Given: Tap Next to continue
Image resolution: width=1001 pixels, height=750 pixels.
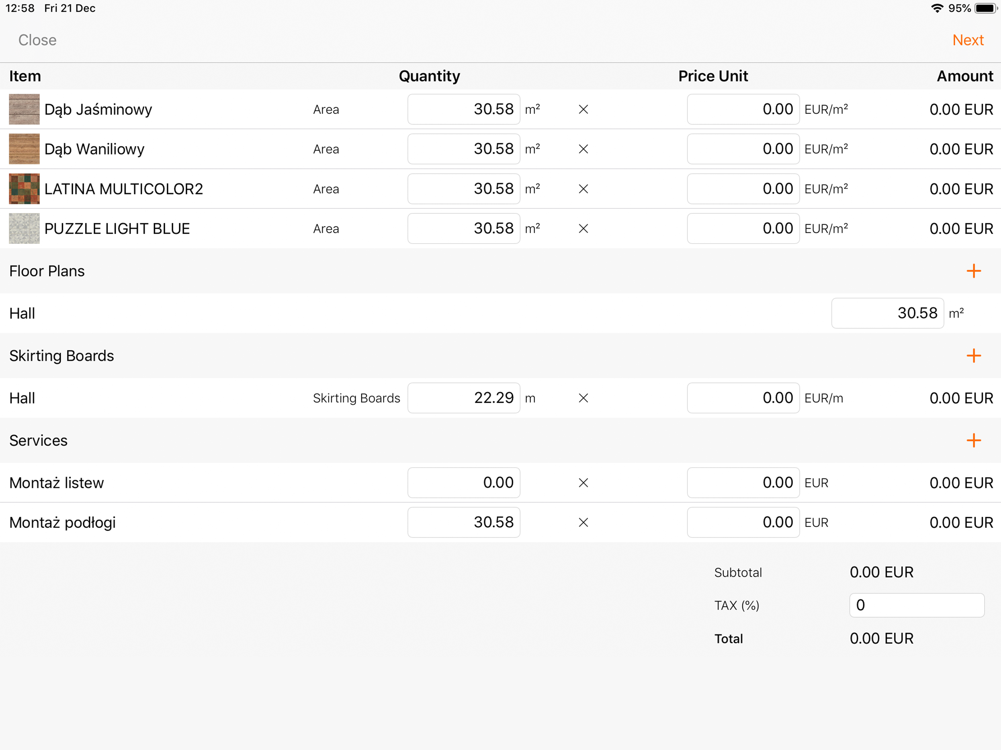Looking at the screenshot, I should click(x=968, y=40).
